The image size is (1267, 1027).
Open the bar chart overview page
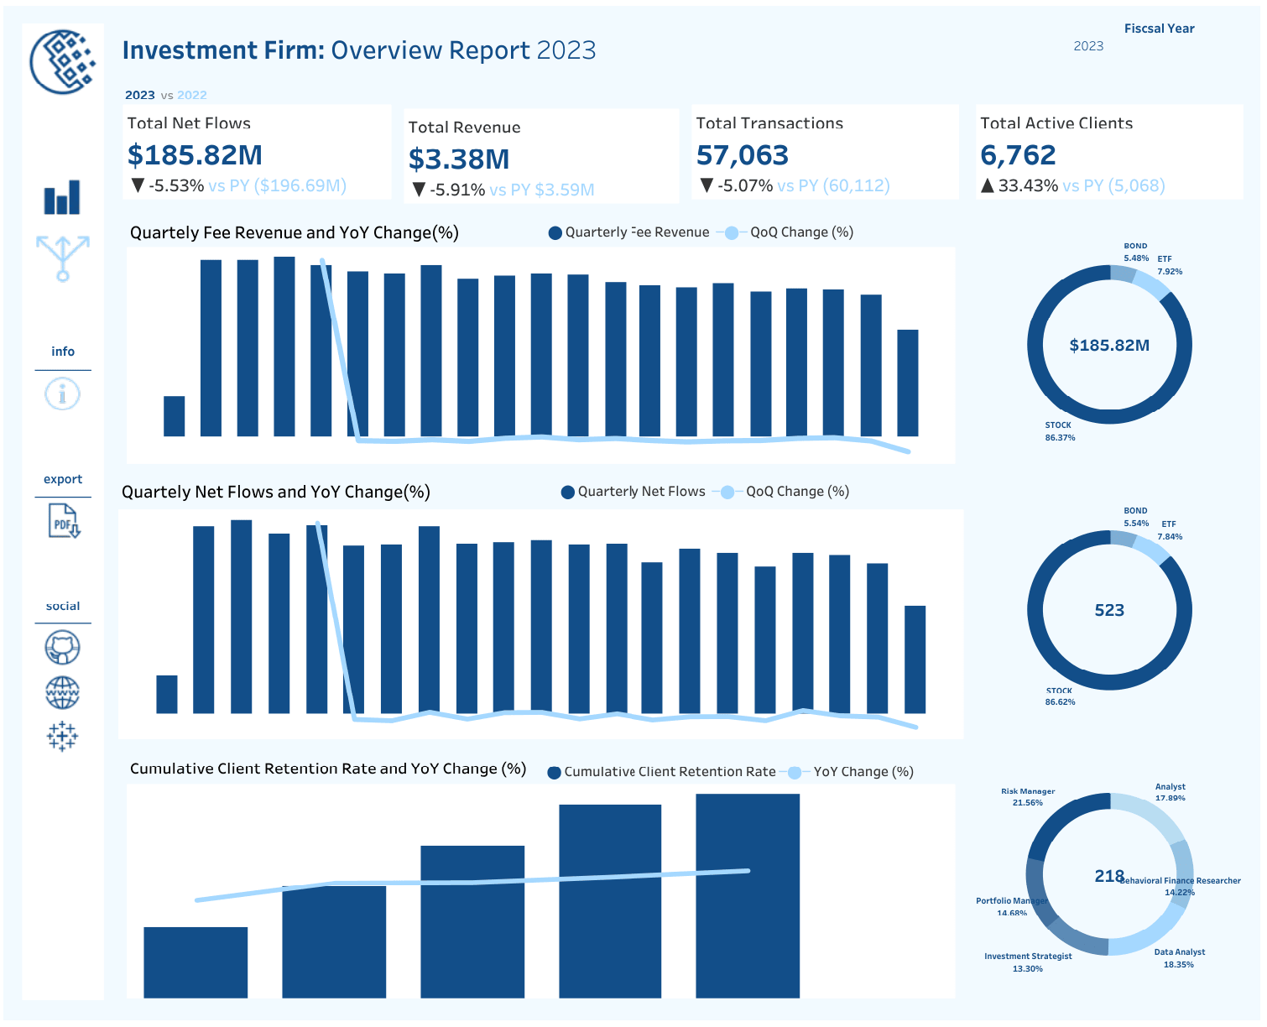point(62,198)
